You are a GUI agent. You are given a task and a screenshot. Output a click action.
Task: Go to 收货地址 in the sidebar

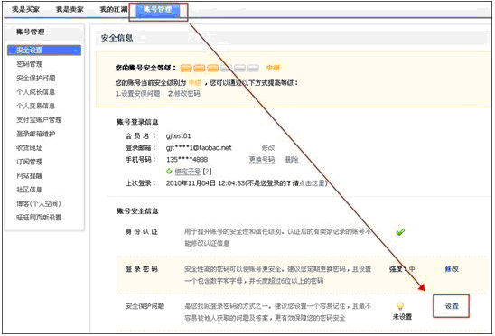pyautogui.click(x=30, y=148)
